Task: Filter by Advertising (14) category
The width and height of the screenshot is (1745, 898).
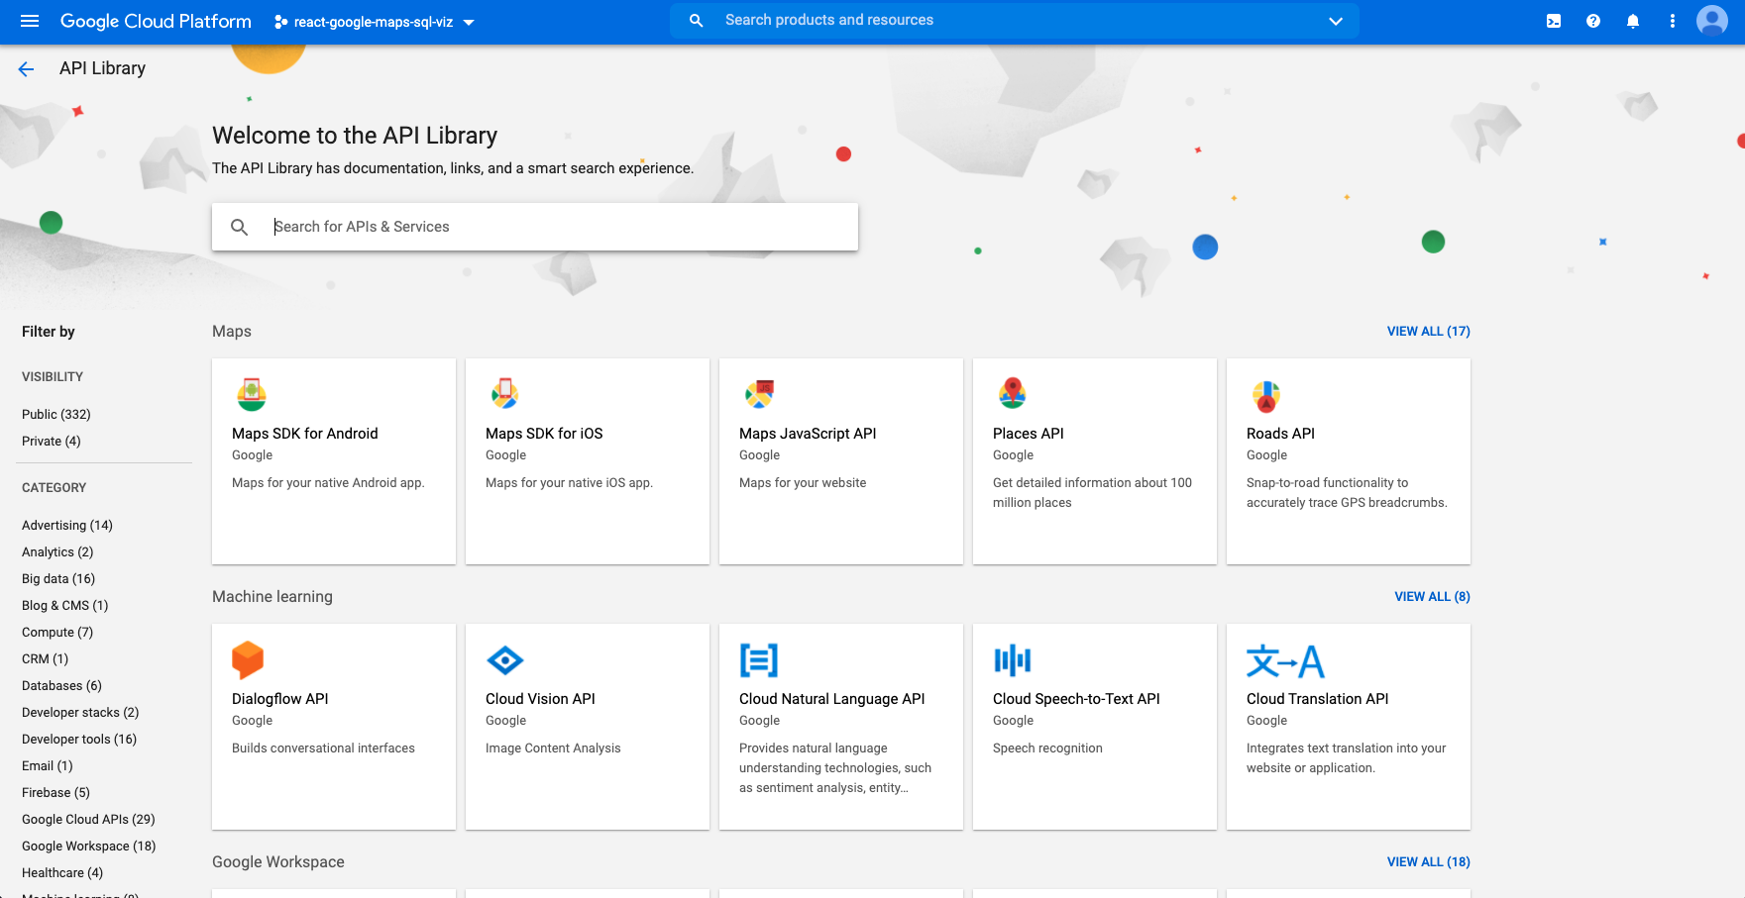Action: tap(67, 526)
